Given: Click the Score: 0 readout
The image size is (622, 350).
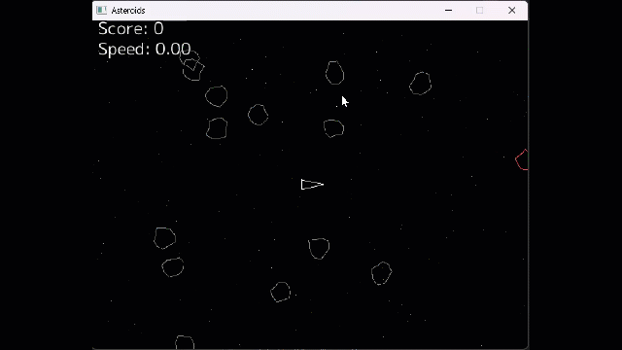Looking at the screenshot, I should (x=130, y=28).
